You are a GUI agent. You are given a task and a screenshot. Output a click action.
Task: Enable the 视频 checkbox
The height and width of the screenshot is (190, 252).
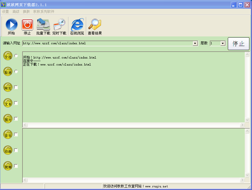(16, 166)
